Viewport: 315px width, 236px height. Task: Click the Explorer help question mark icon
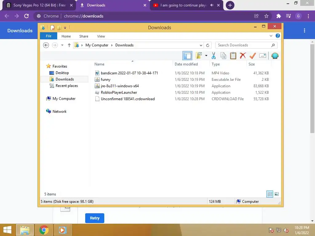[x=278, y=36]
